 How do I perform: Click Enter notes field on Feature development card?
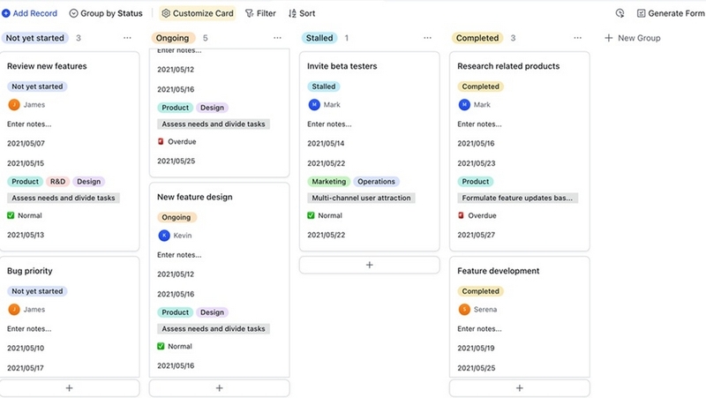coord(479,328)
